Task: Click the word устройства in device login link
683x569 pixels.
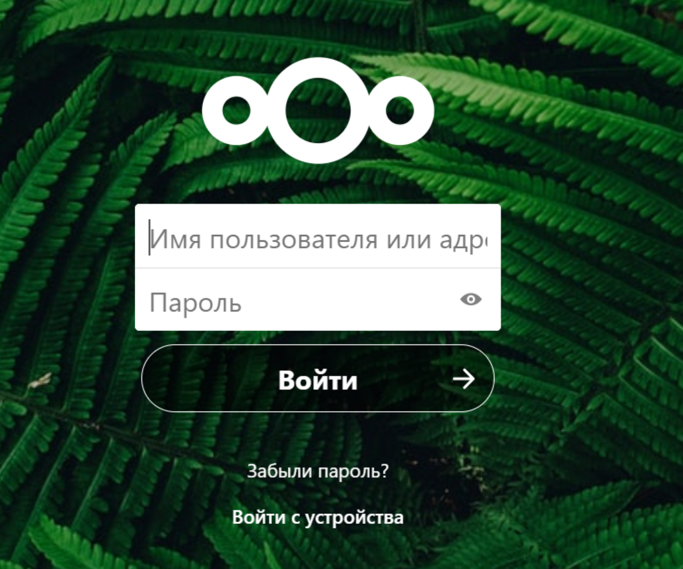Action: 354,518
